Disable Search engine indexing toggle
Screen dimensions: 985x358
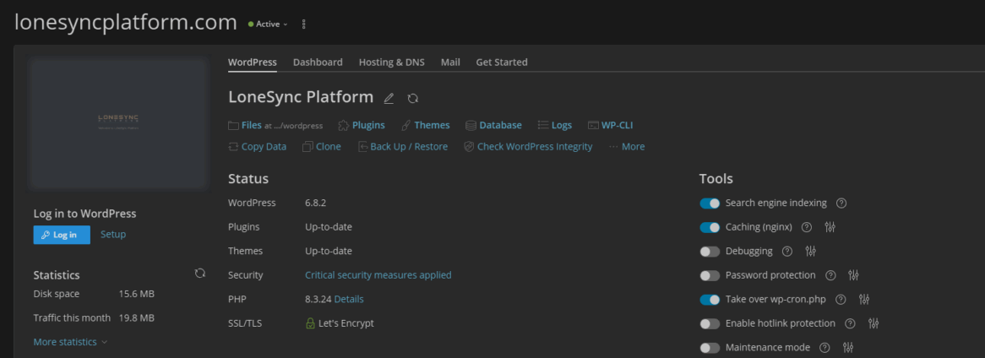(x=710, y=203)
